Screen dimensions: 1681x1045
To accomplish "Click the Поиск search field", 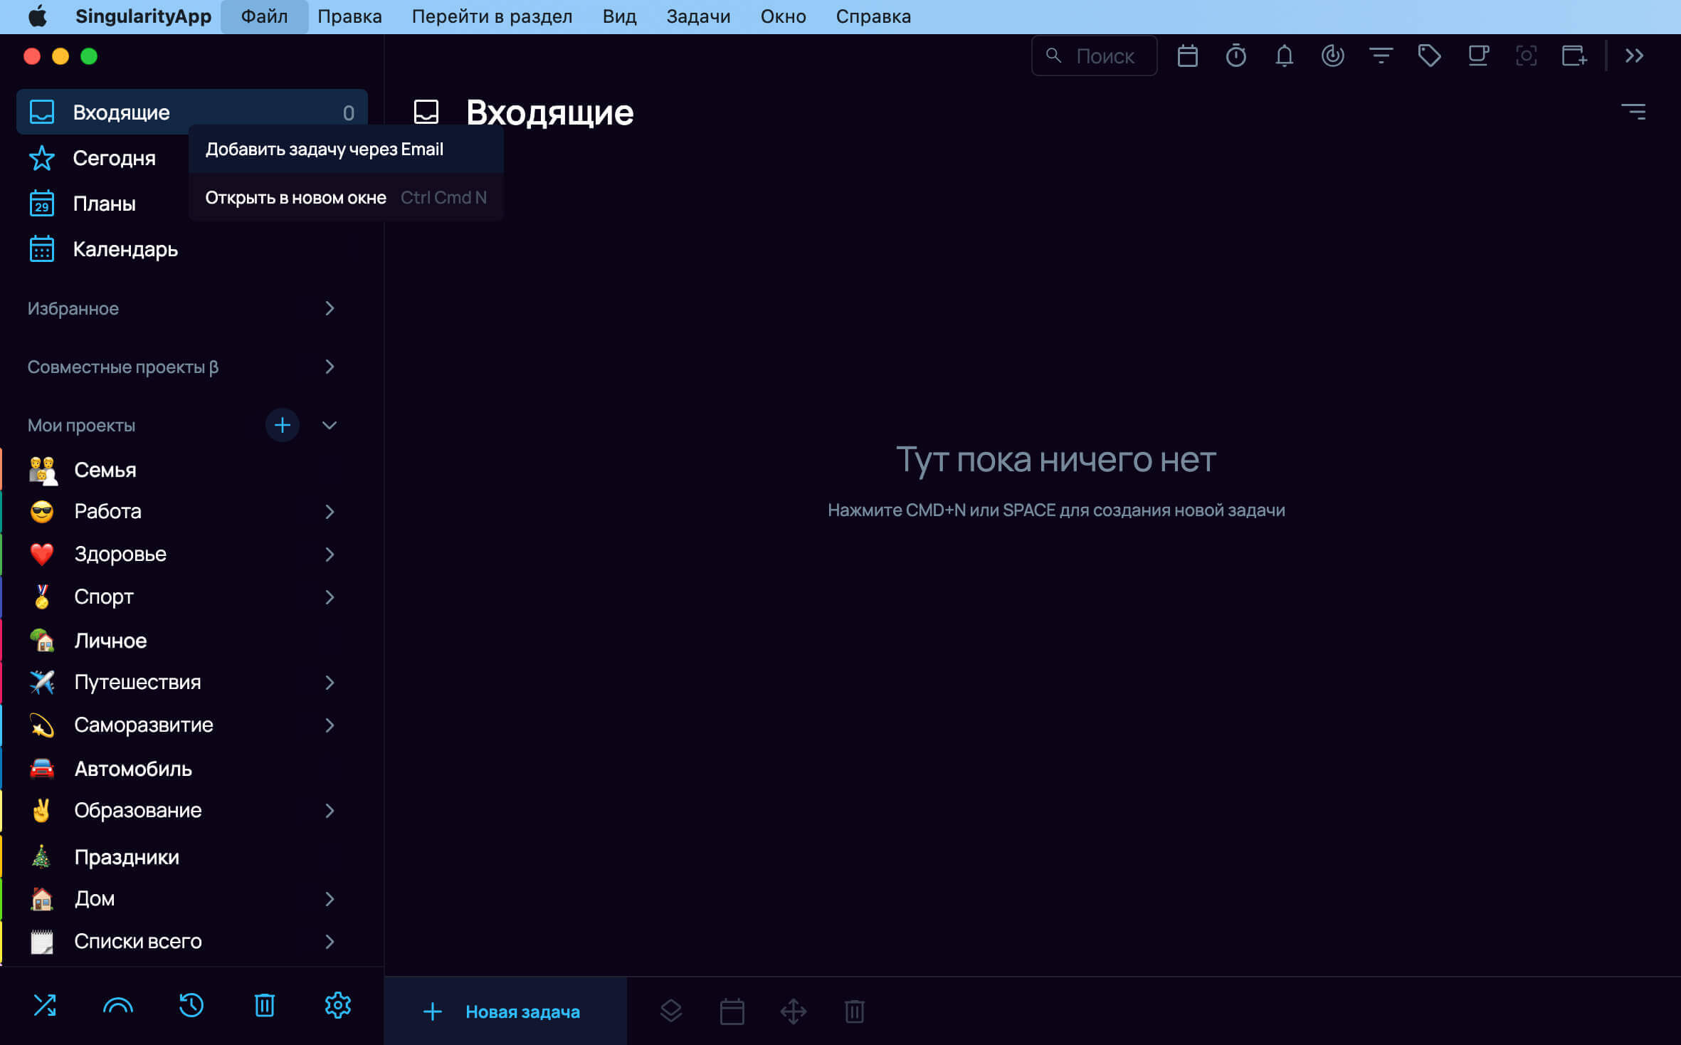I will click(x=1094, y=56).
